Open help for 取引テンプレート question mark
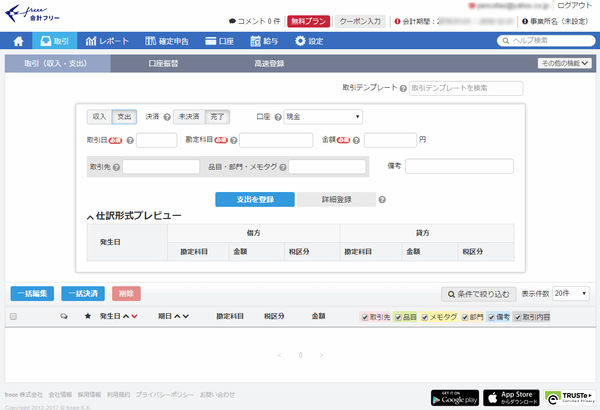The width and height of the screenshot is (600, 410). (403, 88)
